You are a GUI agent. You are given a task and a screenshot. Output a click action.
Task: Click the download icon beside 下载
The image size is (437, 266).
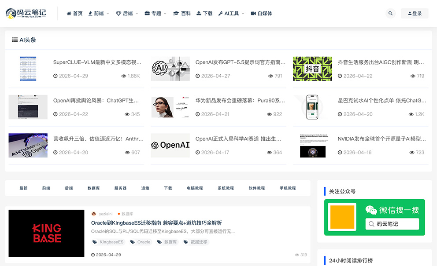pyautogui.click(x=199, y=13)
